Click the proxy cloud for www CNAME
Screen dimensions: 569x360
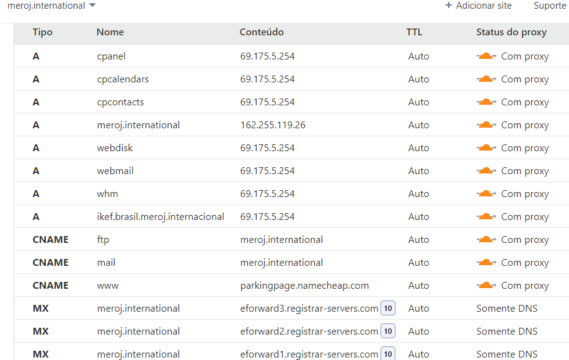pyautogui.click(x=487, y=285)
